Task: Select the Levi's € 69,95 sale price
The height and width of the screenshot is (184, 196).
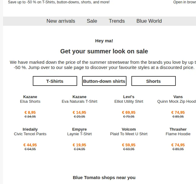Action: click(x=129, y=113)
